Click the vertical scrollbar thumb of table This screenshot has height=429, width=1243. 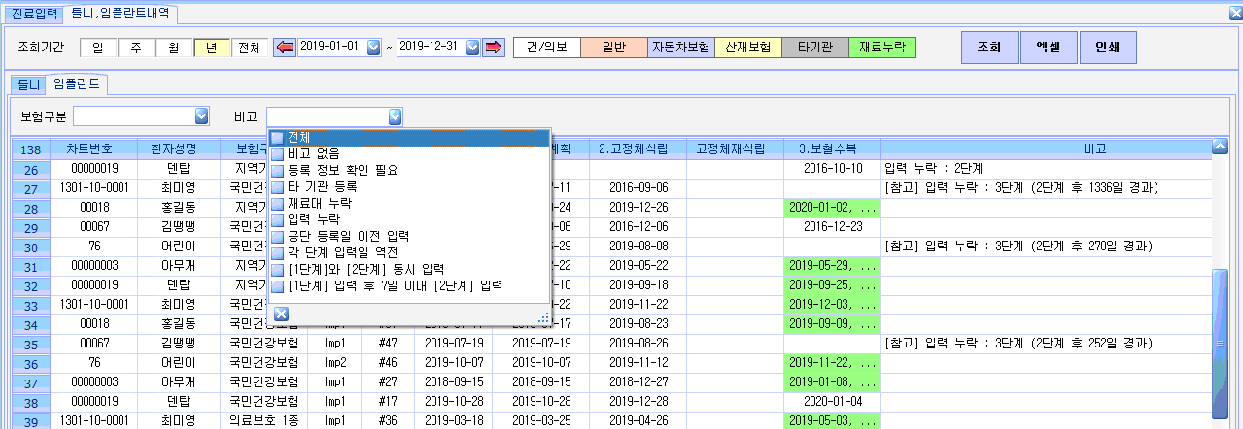click(1220, 345)
